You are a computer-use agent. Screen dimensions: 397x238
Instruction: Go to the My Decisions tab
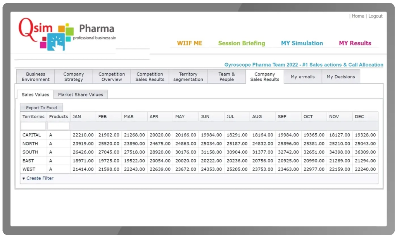click(x=340, y=77)
